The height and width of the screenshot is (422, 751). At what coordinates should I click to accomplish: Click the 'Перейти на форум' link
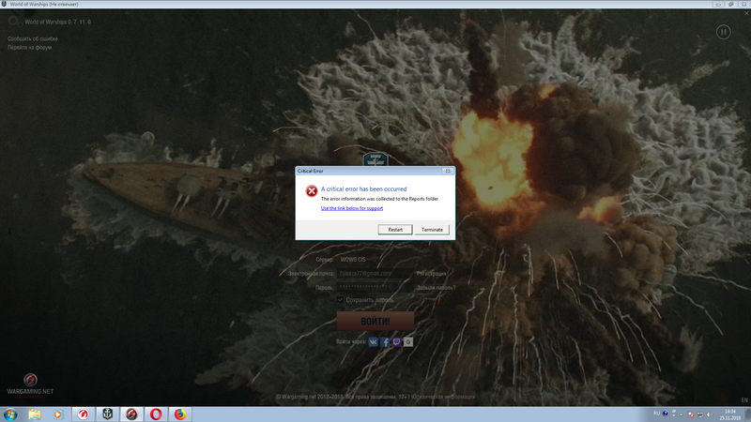[x=29, y=48]
